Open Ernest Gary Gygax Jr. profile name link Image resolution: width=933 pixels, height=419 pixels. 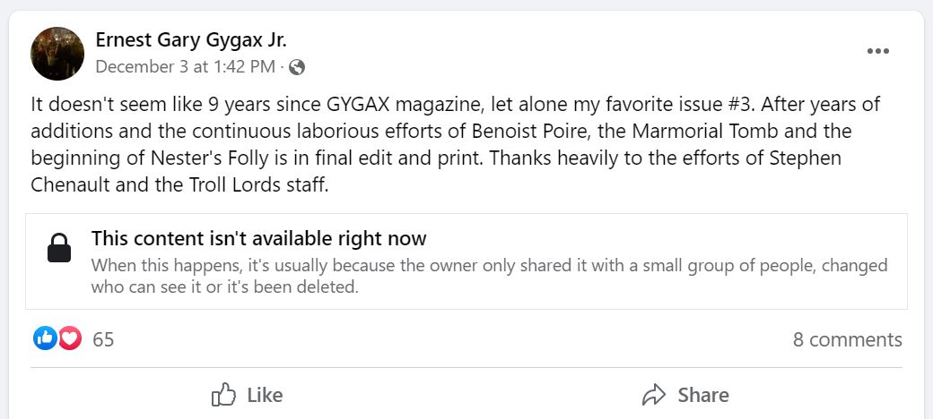click(x=190, y=40)
